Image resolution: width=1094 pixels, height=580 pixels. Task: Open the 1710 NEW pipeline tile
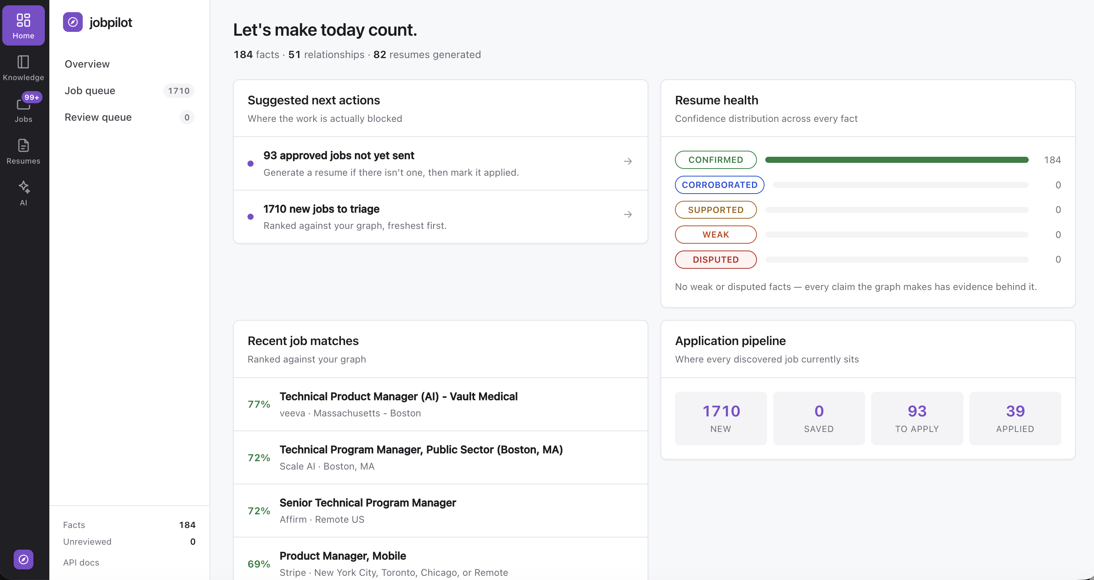point(721,418)
